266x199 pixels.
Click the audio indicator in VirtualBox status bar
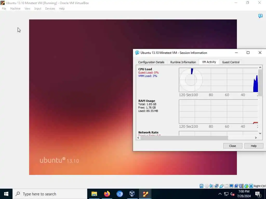pyautogui.click(x=211, y=186)
